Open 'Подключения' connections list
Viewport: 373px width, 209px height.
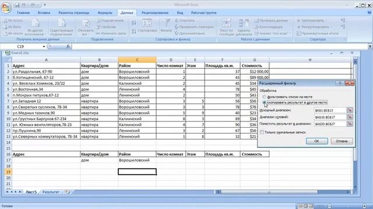(x=110, y=21)
